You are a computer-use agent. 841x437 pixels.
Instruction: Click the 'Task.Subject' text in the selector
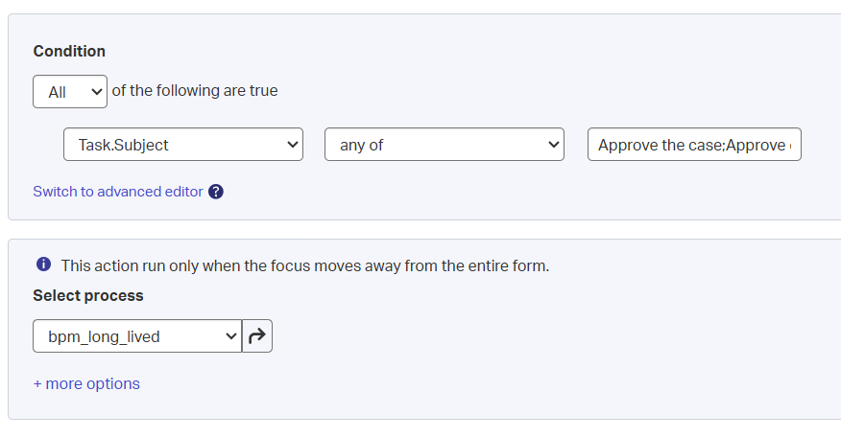click(x=124, y=146)
